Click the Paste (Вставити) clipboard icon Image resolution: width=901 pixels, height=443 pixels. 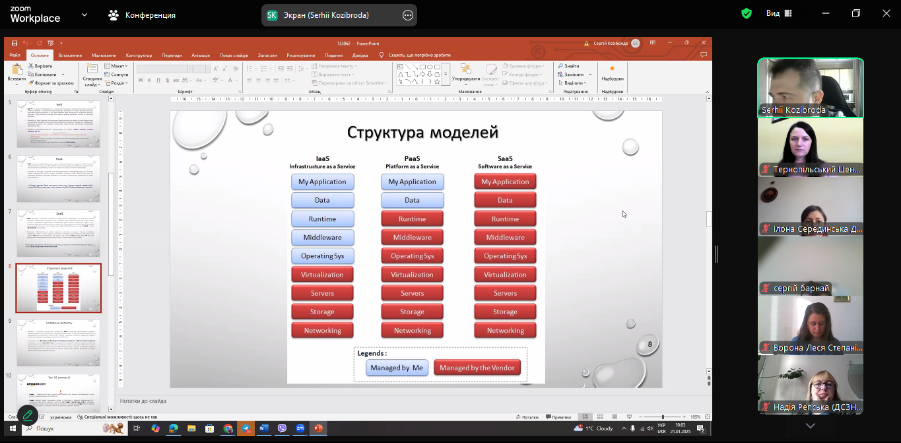(17, 70)
